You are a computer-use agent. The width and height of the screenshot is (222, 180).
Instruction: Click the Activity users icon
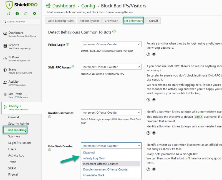click(x=5, y=82)
